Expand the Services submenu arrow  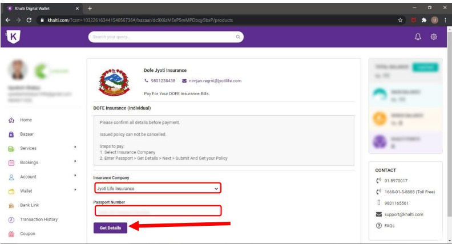pyautogui.click(x=75, y=148)
